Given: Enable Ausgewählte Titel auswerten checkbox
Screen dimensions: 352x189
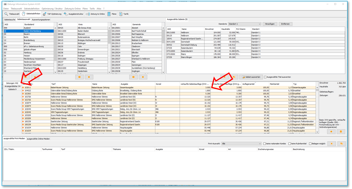Looking at the screenshot, I should [265, 77].
